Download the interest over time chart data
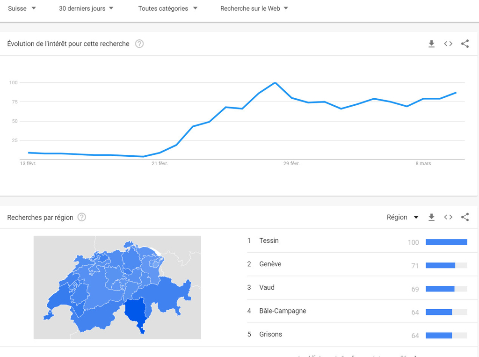 coord(431,44)
